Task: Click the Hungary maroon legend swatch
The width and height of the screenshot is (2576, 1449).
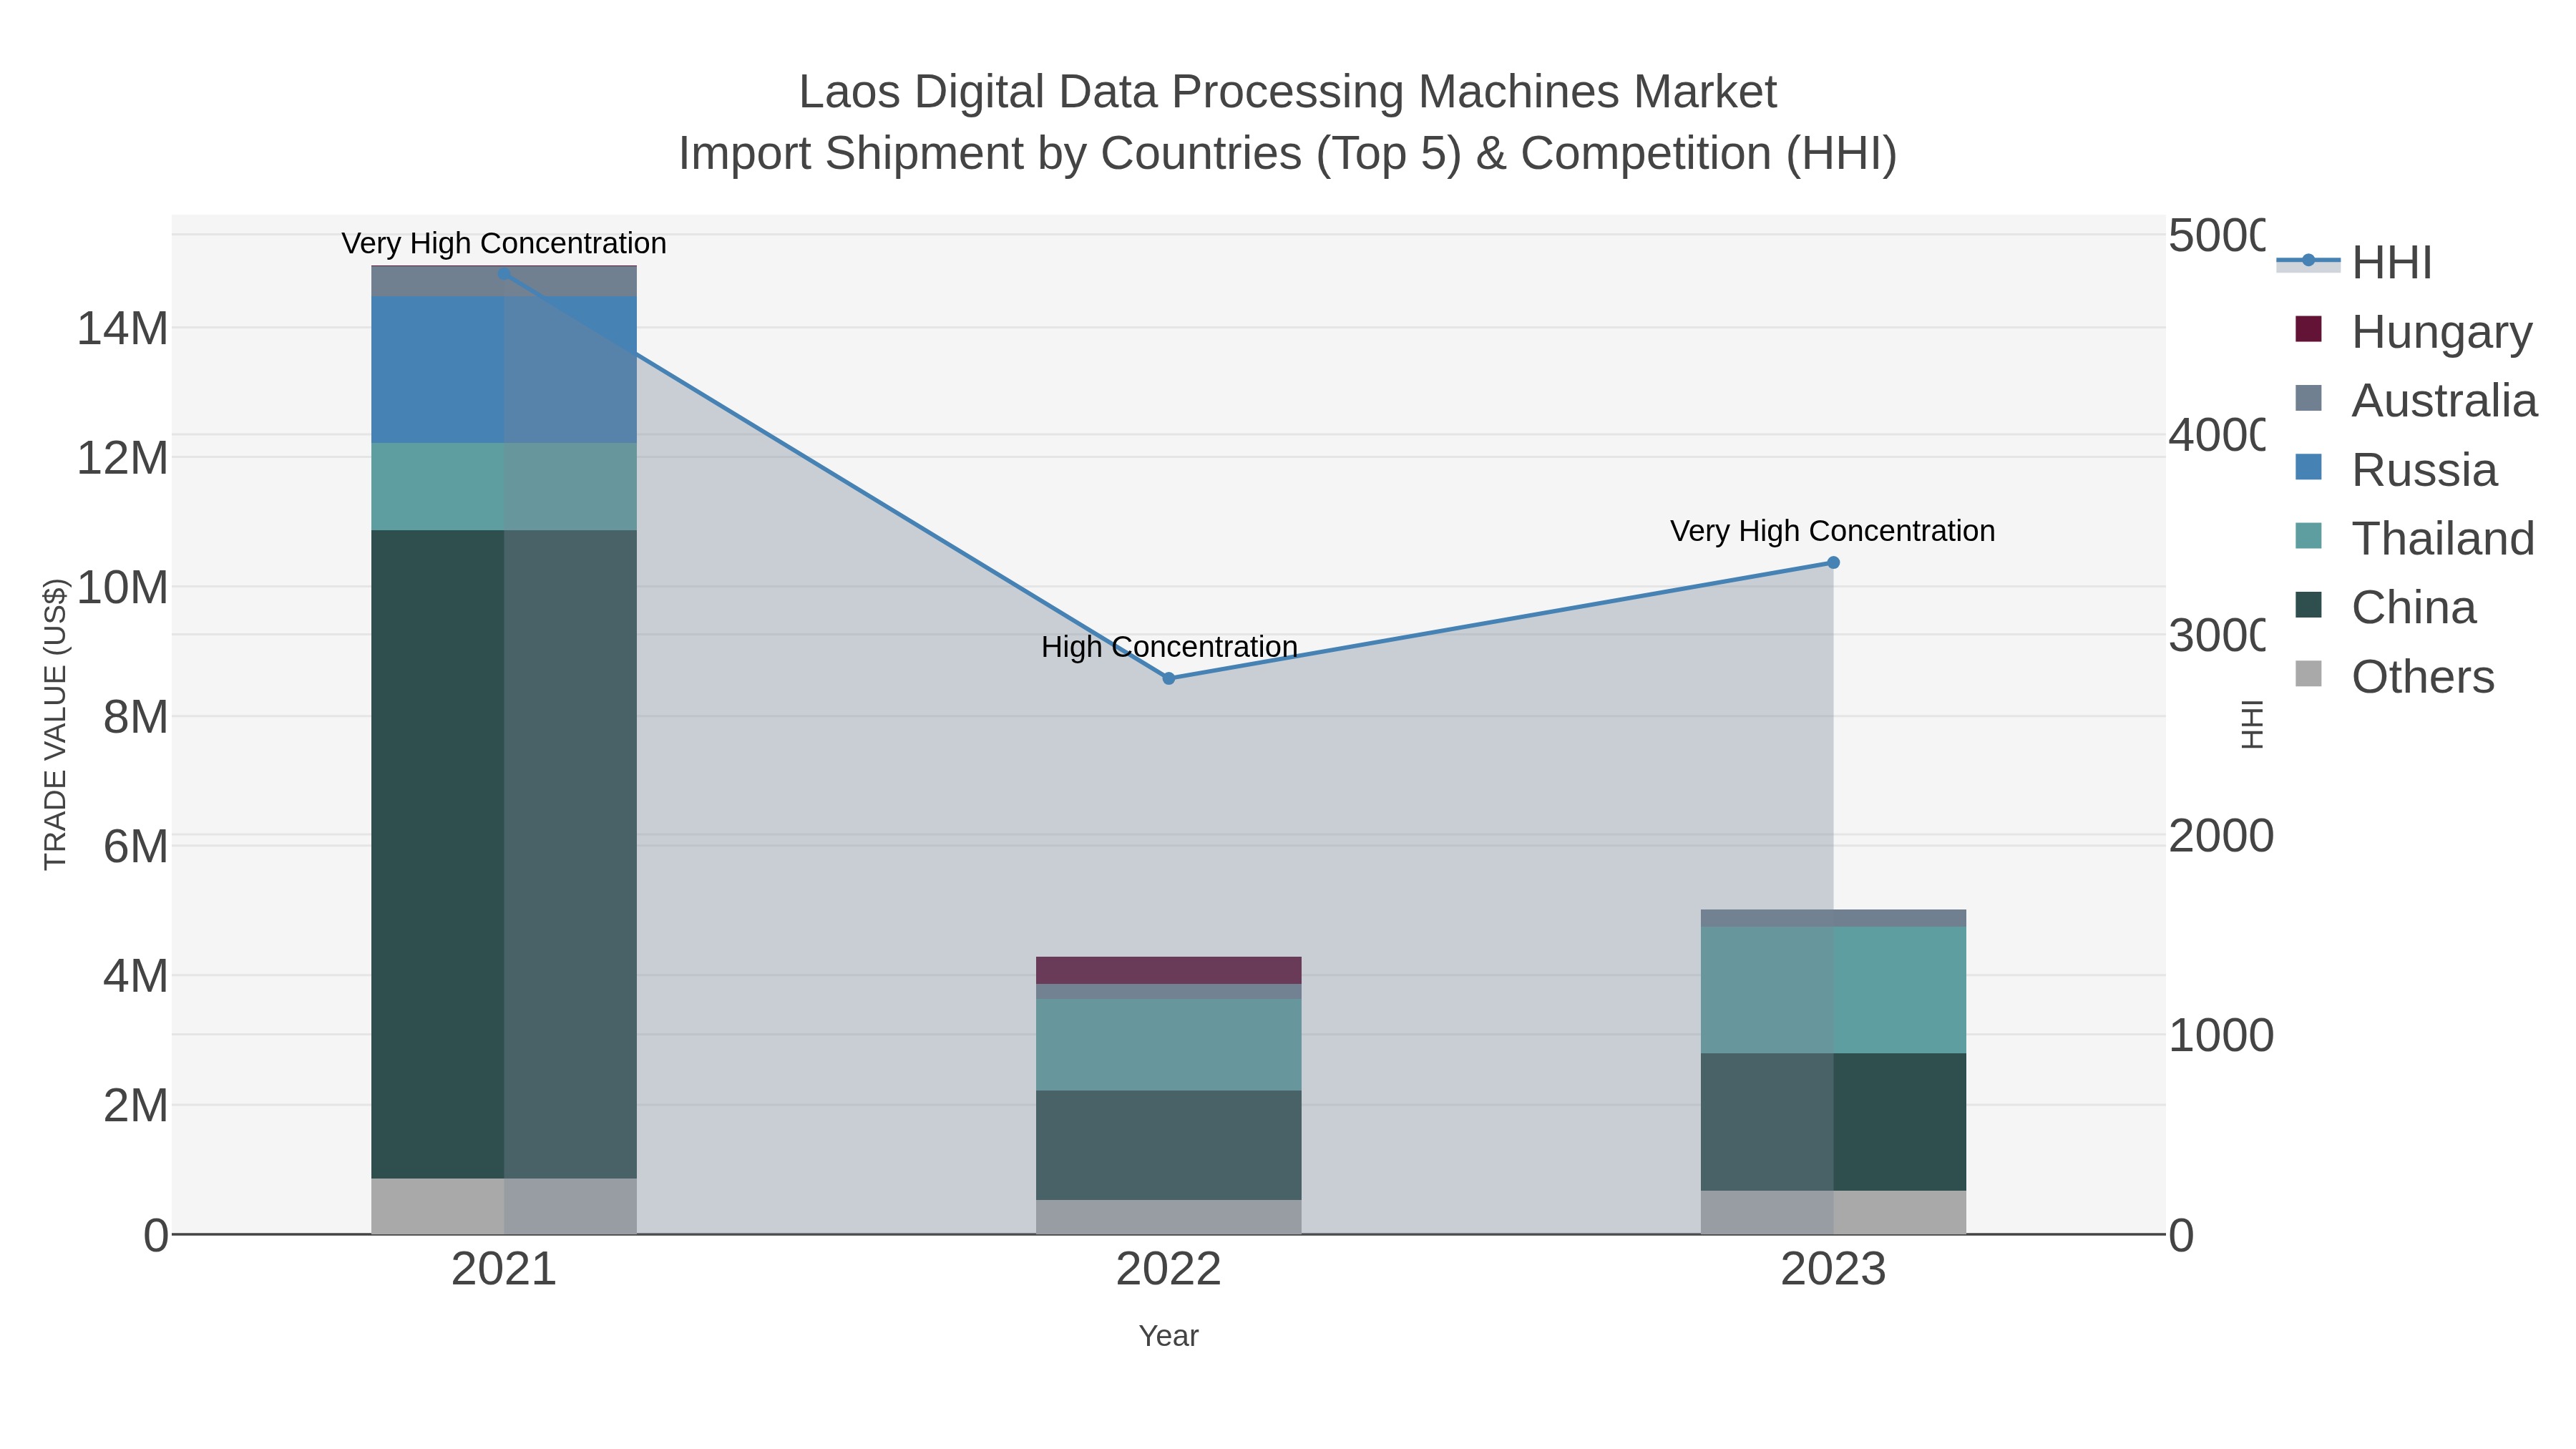Action: (x=2308, y=329)
